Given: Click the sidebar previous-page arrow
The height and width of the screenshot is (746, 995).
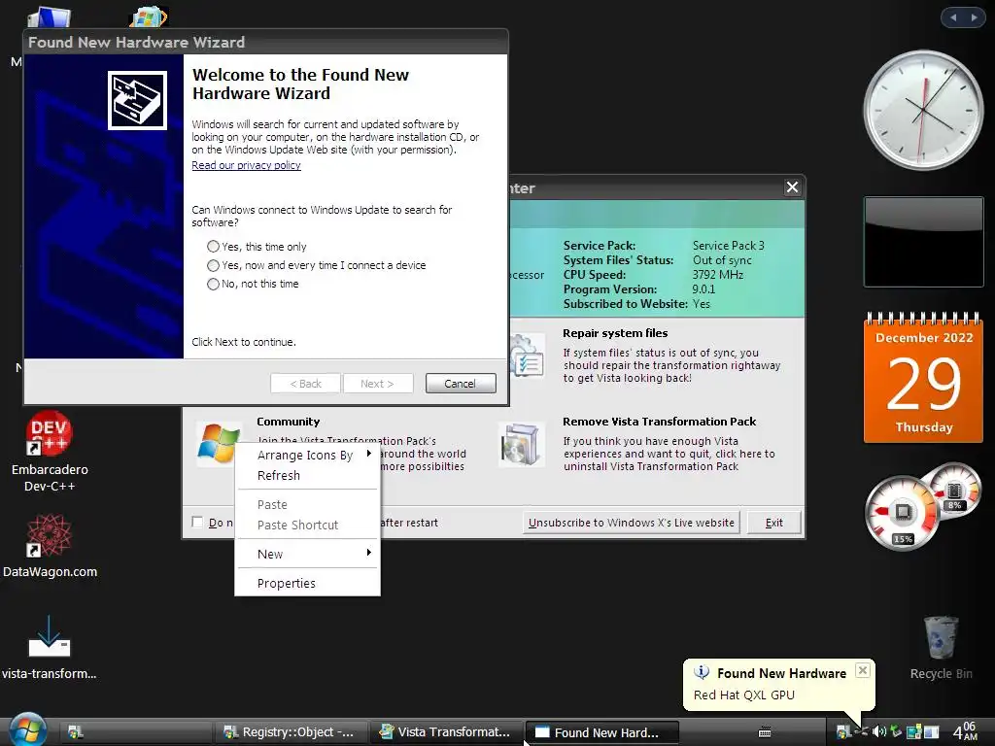Looking at the screenshot, I should [x=953, y=17].
